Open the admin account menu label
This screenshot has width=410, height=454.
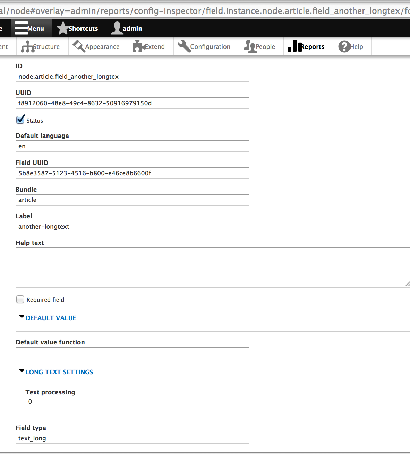pyautogui.click(x=133, y=29)
